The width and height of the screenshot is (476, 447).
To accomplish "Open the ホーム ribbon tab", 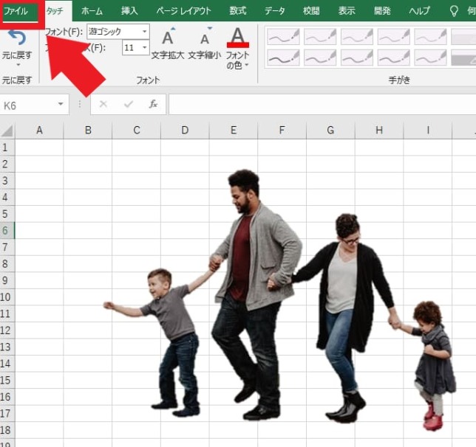I will click(x=92, y=11).
